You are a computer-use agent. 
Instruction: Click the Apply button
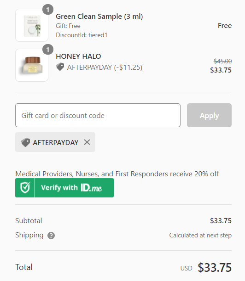tap(209, 115)
